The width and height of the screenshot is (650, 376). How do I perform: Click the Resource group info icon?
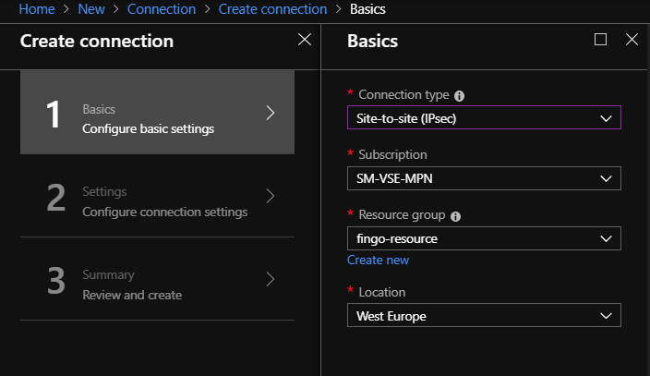coord(455,216)
